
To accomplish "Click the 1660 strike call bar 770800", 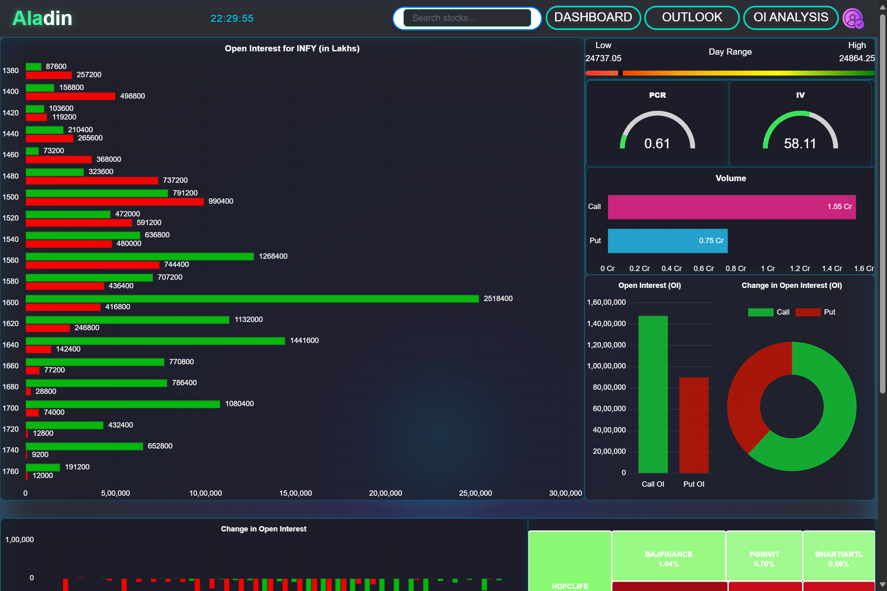I will 95,362.
